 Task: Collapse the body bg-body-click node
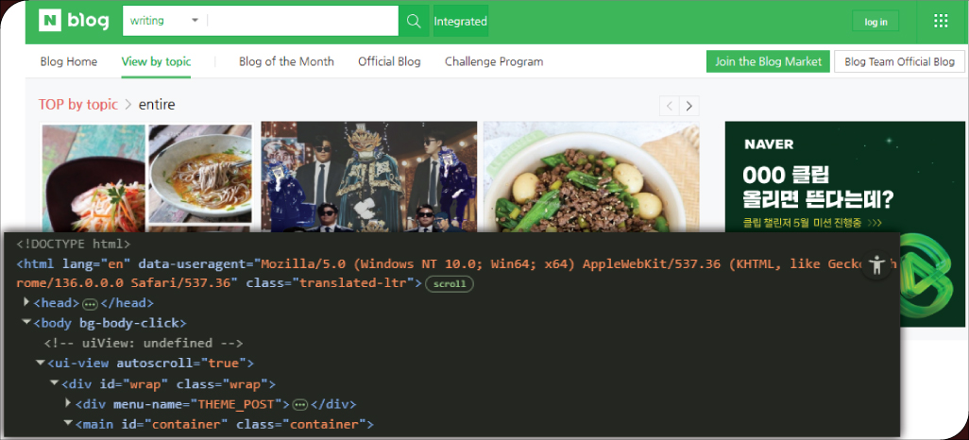click(x=26, y=323)
